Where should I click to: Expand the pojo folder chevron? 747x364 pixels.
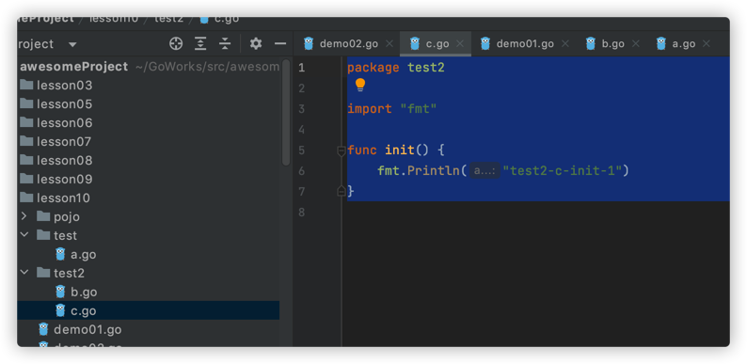click(24, 216)
